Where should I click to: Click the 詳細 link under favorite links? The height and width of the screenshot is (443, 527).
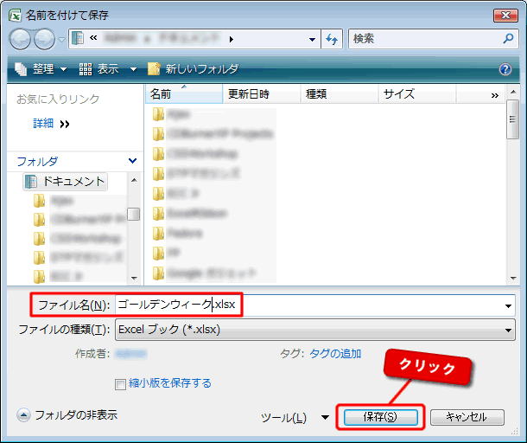(43, 123)
